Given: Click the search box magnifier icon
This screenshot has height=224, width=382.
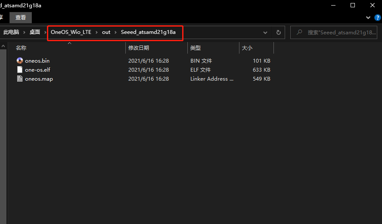Looking at the screenshot, I should (299, 32).
